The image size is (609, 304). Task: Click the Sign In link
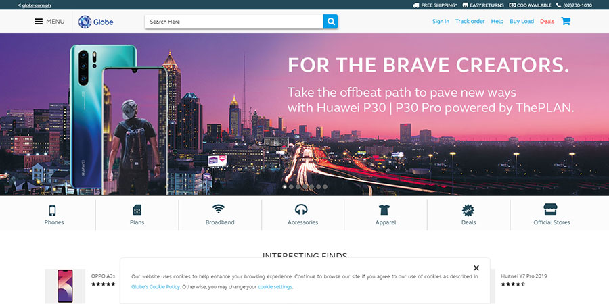(441, 22)
